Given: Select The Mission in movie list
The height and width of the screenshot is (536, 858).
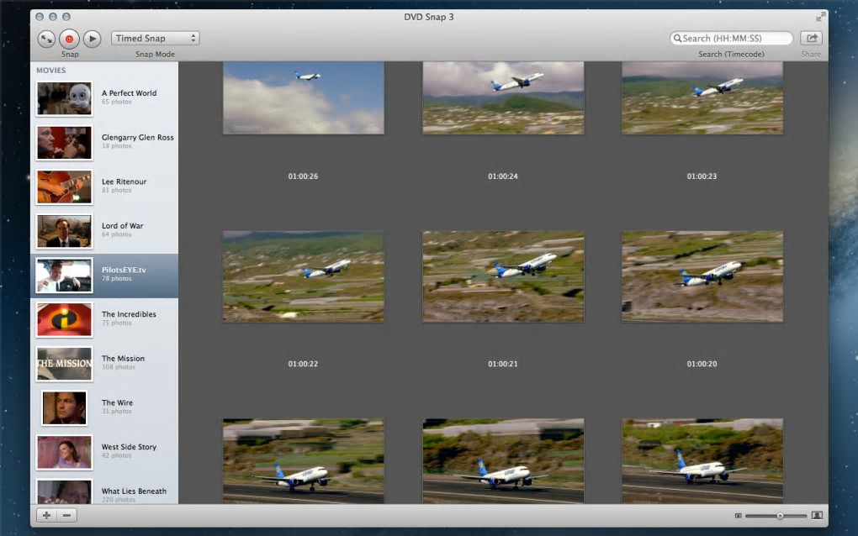Looking at the screenshot, I should [x=104, y=364].
